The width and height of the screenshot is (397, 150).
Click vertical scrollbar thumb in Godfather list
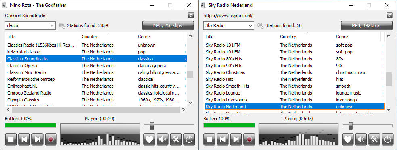click(190, 74)
